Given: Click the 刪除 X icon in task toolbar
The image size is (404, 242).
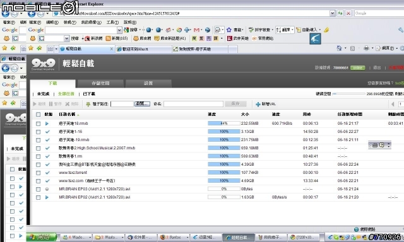Looking at the screenshot, I should pyautogui.click(x=68, y=104).
